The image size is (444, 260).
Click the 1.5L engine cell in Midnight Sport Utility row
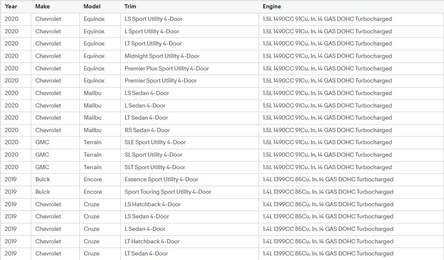click(351, 56)
